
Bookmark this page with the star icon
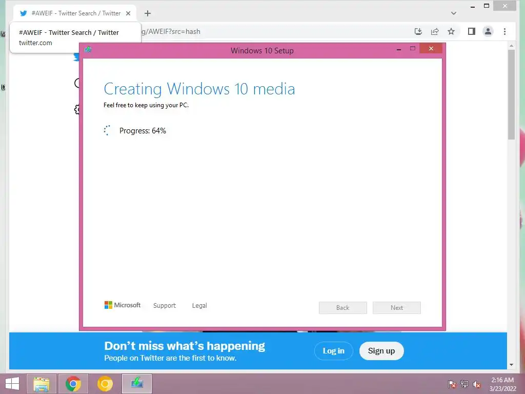coord(451,31)
